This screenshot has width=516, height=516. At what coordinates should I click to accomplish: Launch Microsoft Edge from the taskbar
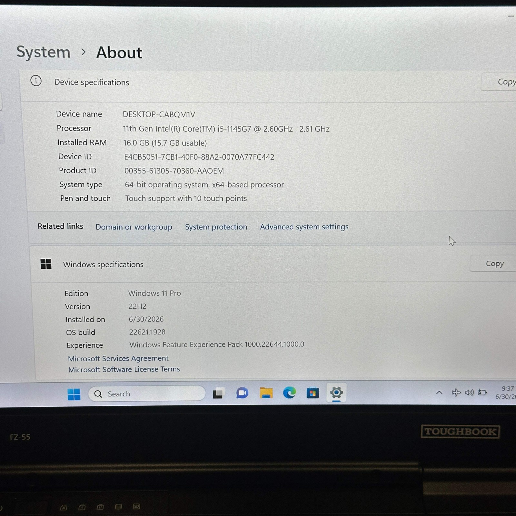pyautogui.click(x=289, y=392)
